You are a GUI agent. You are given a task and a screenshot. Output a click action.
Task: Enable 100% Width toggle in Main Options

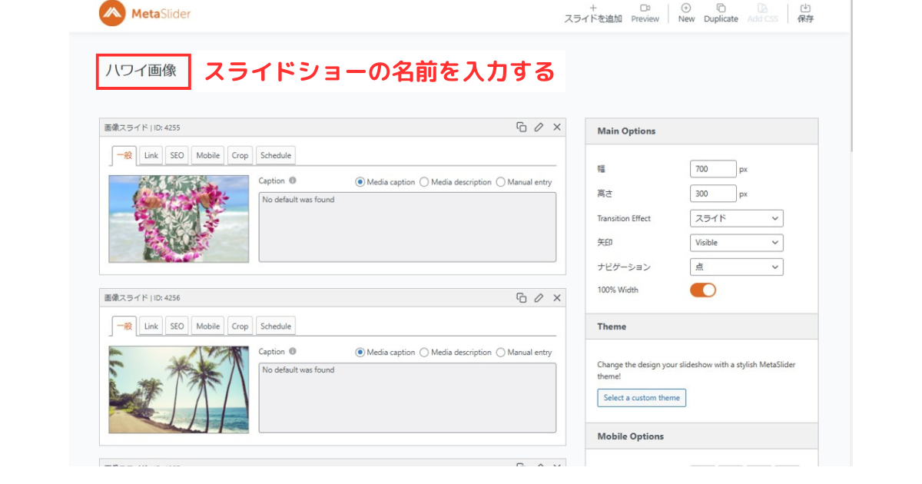click(x=702, y=290)
